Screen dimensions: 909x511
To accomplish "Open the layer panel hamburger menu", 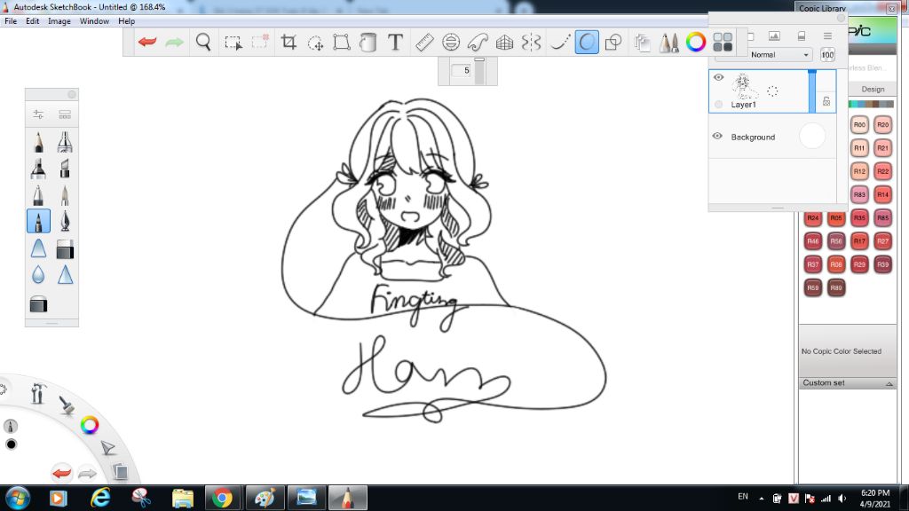I will 827,35.
